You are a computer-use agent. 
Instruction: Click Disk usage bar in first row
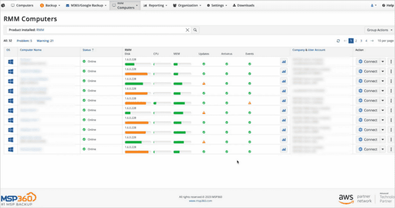point(138,64)
